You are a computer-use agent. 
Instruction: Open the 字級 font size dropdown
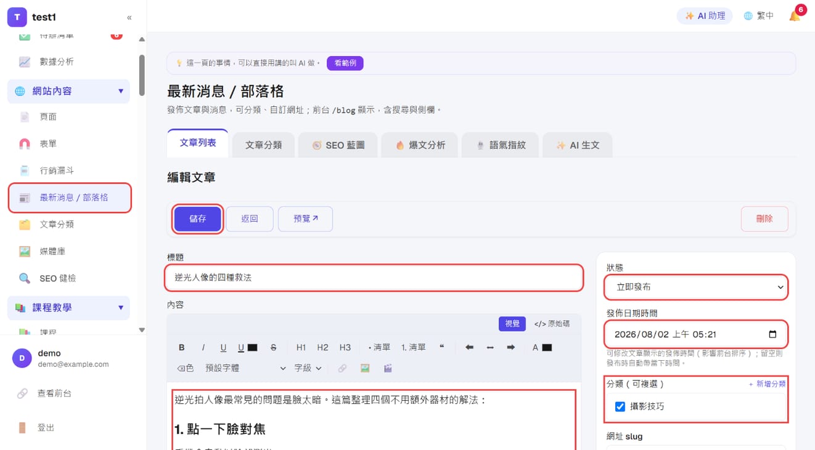[x=308, y=368]
